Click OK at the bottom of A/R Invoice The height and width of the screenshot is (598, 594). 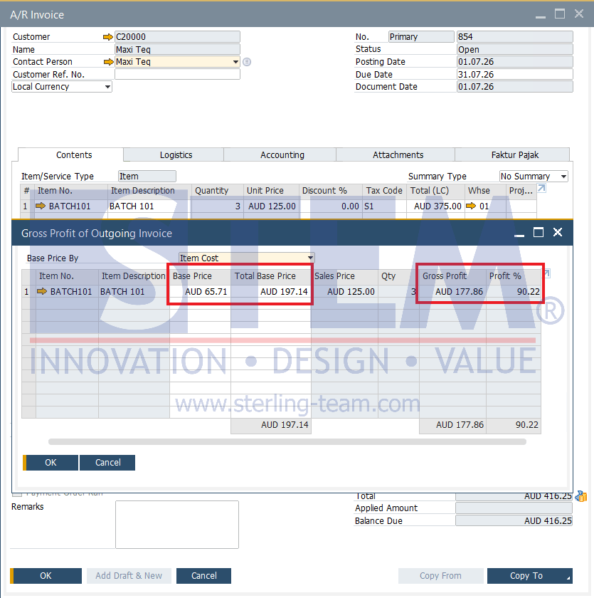click(46, 576)
